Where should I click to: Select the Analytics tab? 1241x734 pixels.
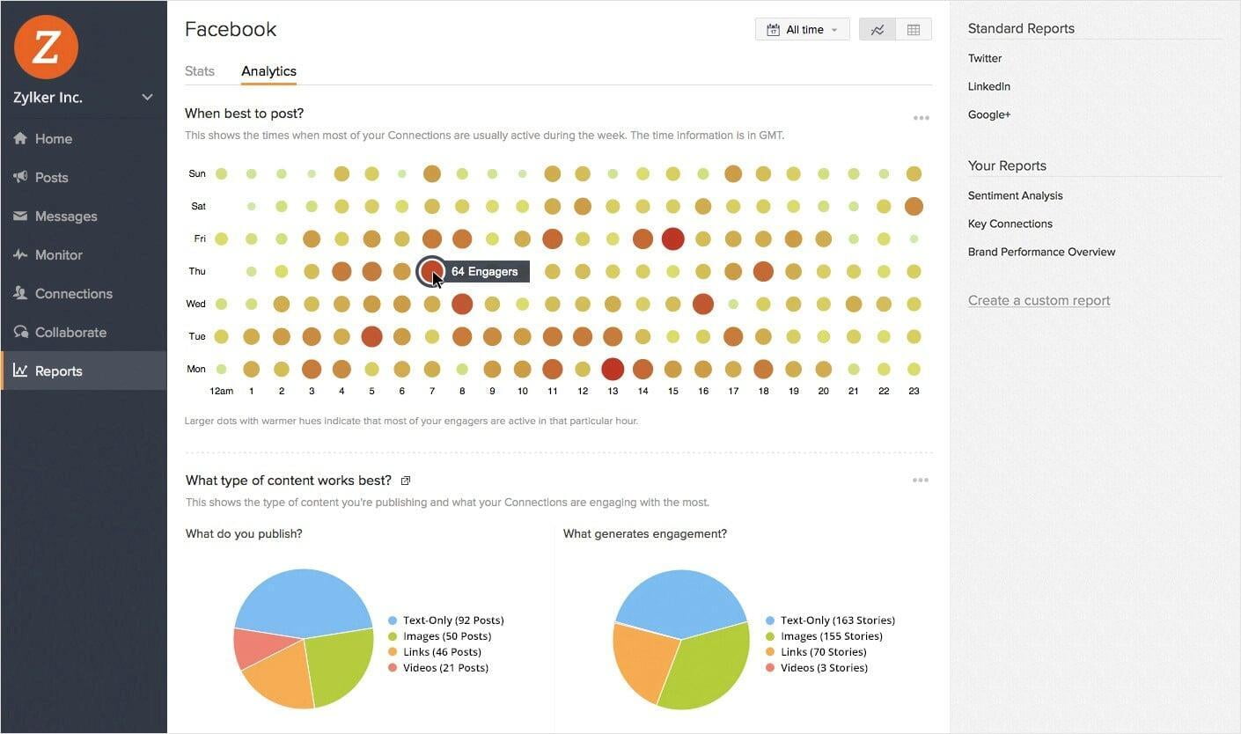[x=268, y=71]
